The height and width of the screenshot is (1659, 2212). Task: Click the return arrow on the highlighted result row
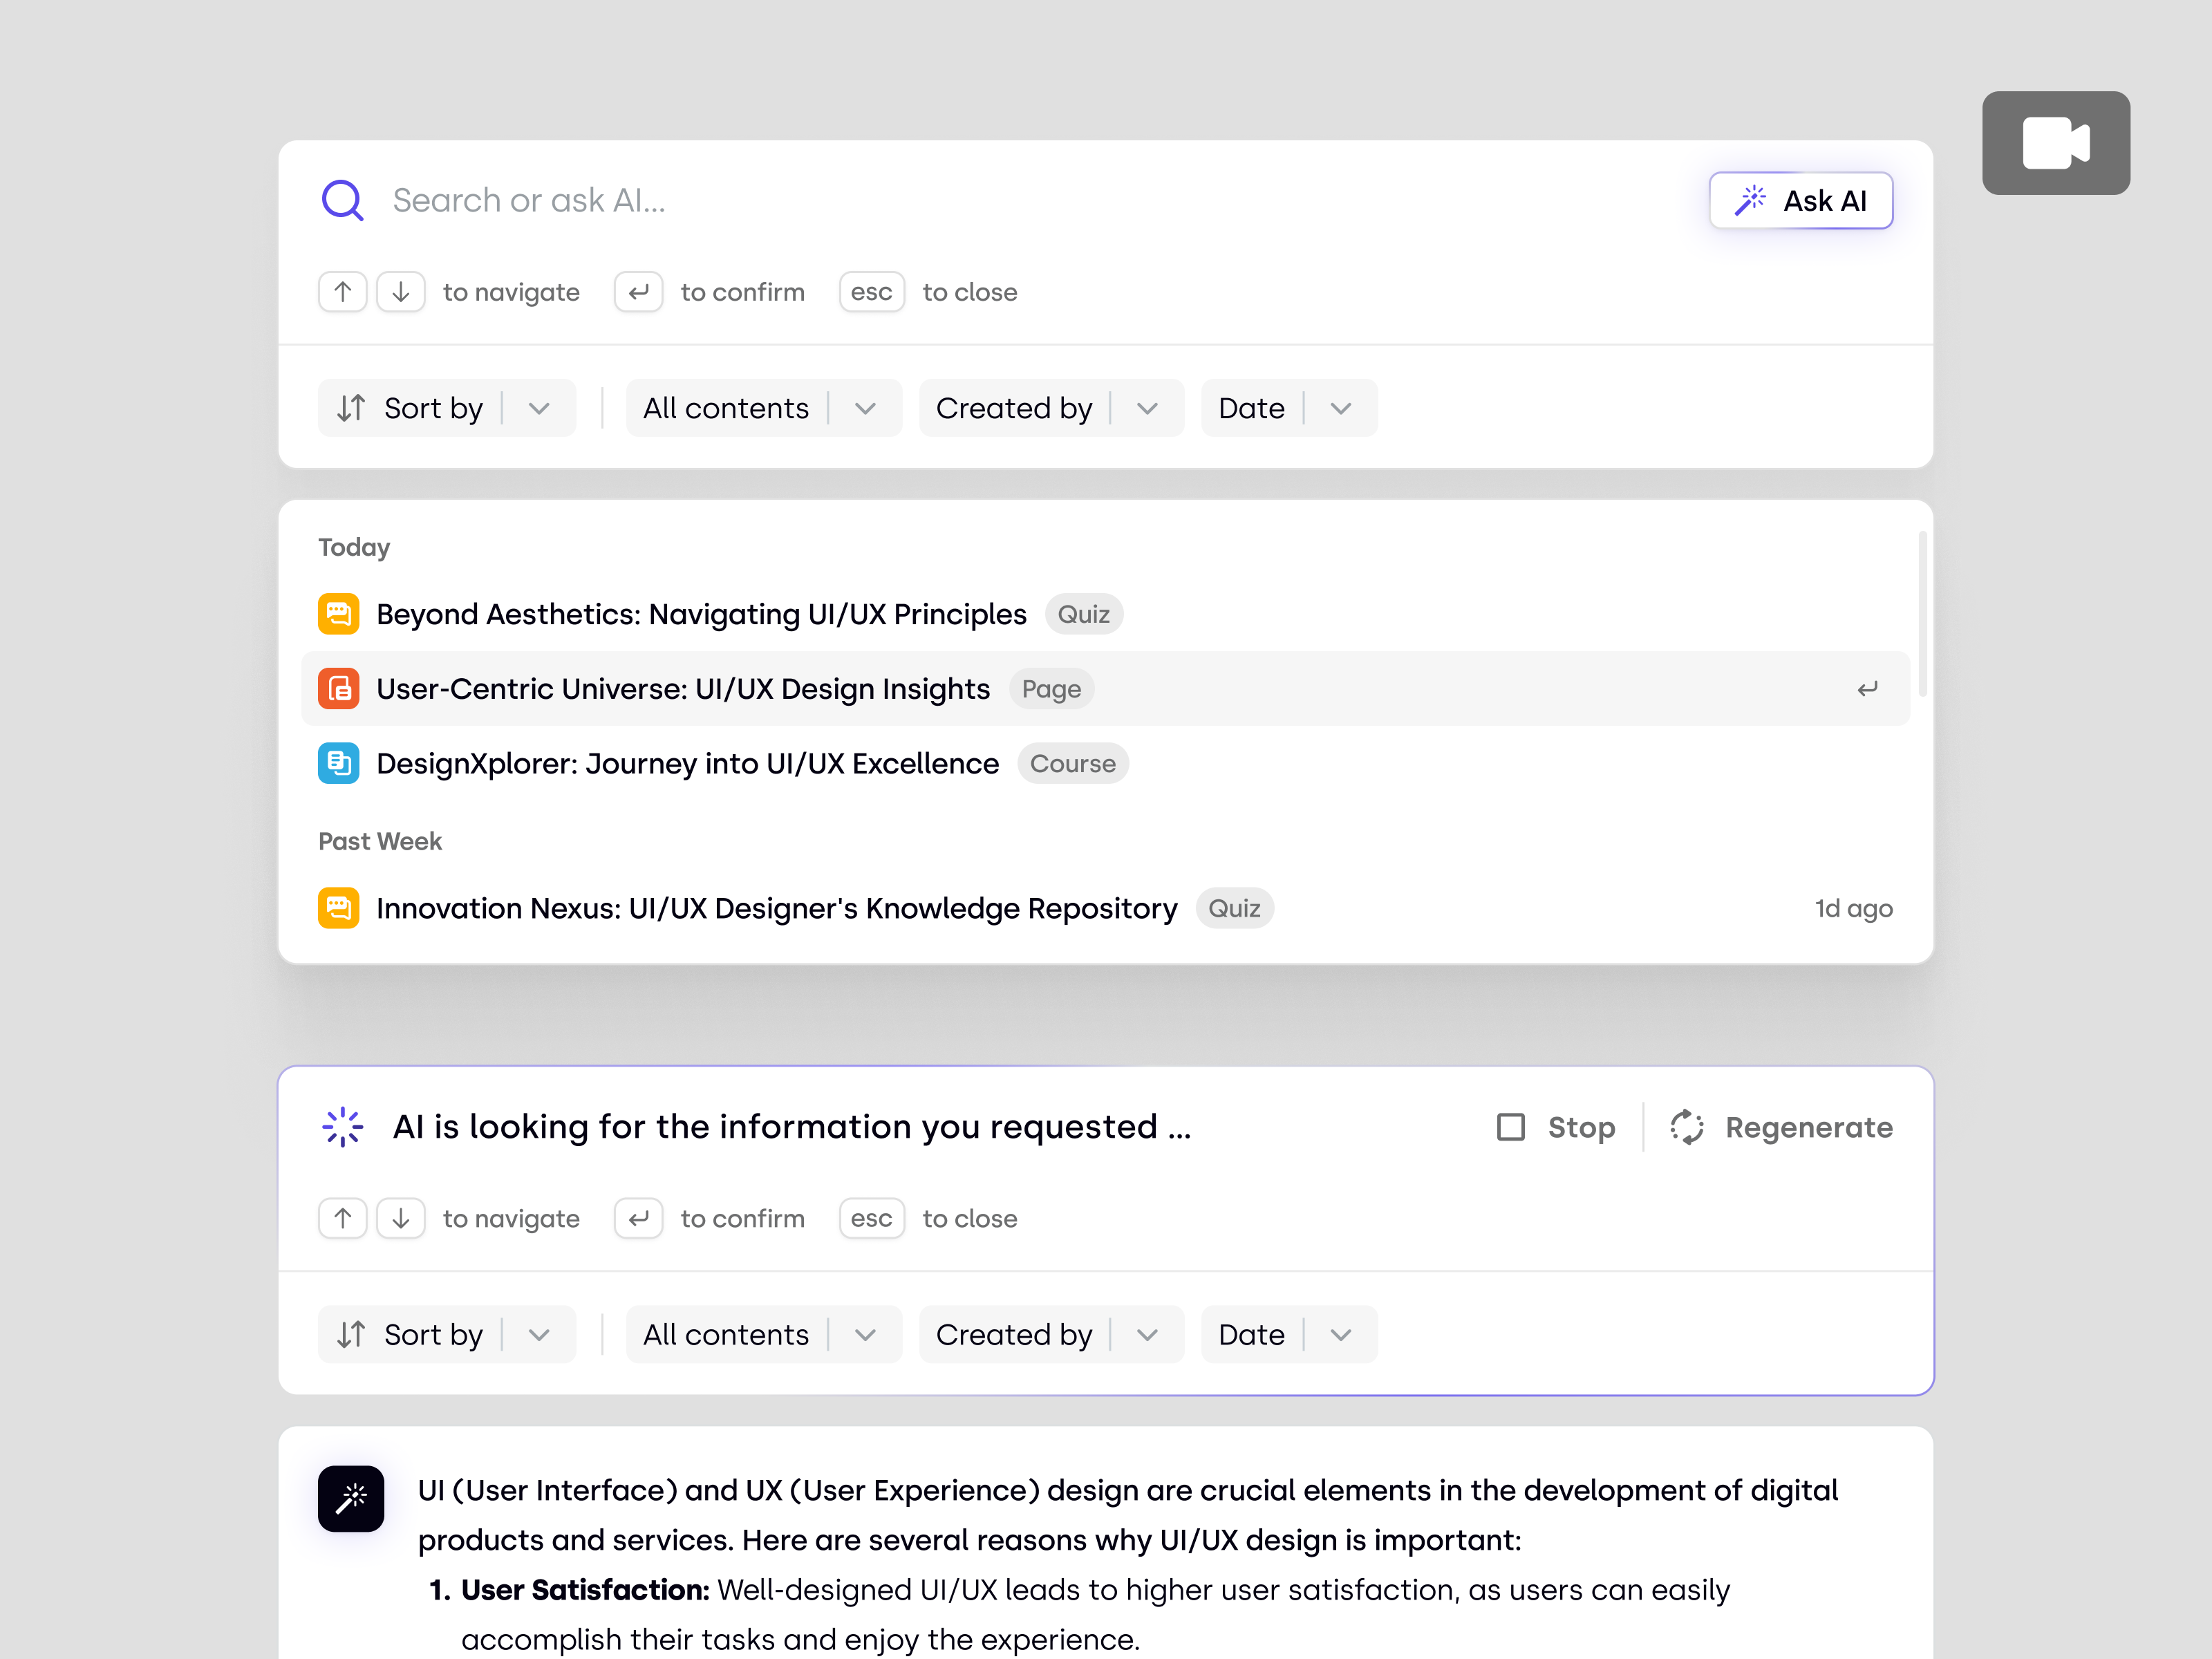point(1868,688)
